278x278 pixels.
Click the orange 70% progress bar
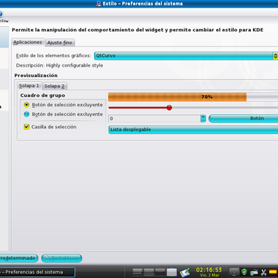click(177, 97)
